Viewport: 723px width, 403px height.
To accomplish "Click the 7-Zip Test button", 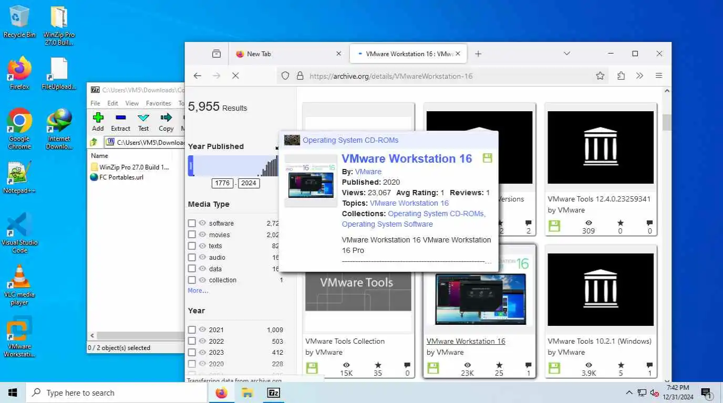I will tap(143, 122).
